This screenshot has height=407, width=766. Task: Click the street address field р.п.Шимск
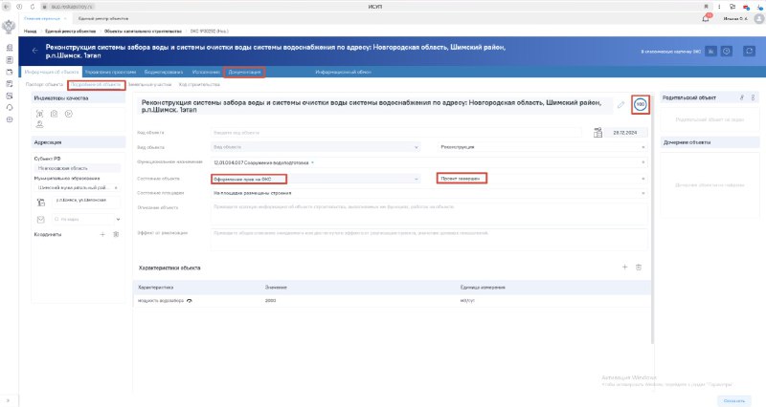point(86,202)
